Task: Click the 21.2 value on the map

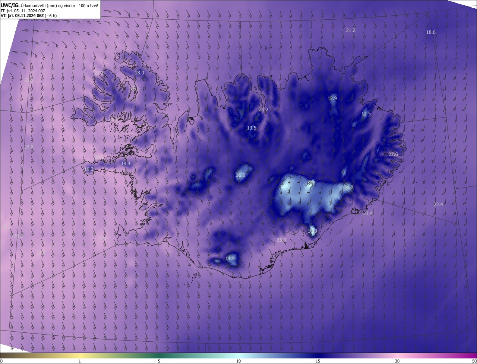Action: click(x=351, y=31)
